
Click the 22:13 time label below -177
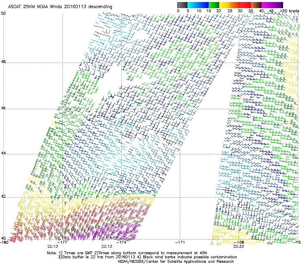pyautogui.click(x=52, y=247)
